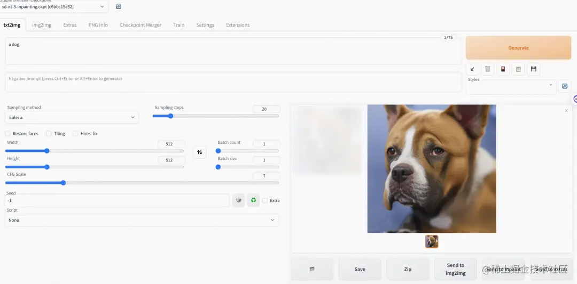Enable the Restore faces checkbox
This screenshot has height=284, width=577.
point(7,134)
